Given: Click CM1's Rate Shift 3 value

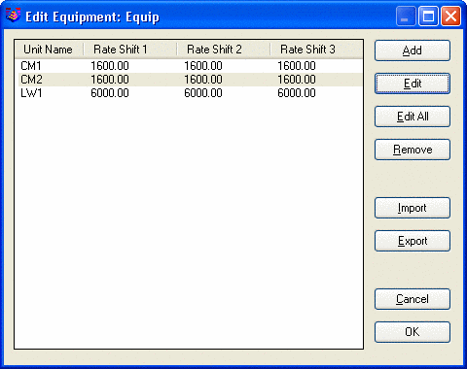Looking at the screenshot, I should click(x=297, y=66).
